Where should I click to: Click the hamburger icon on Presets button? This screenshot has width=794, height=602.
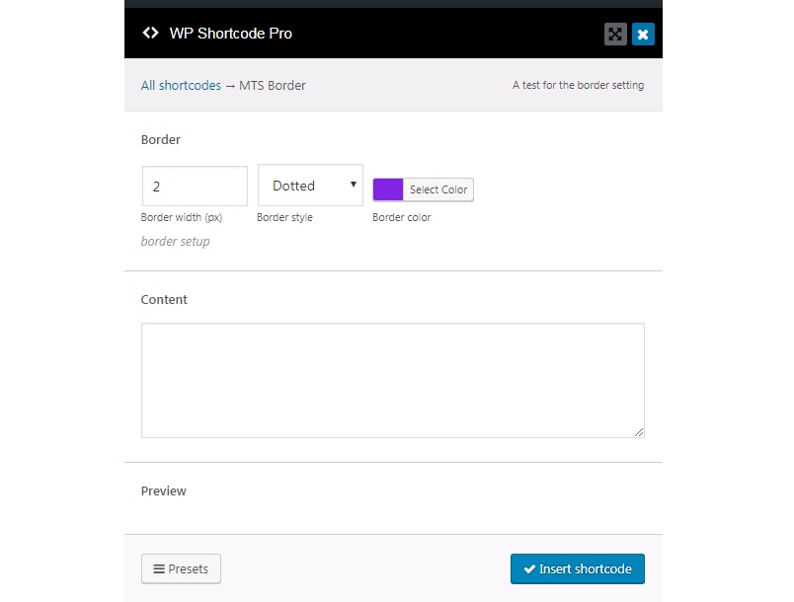tap(158, 569)
